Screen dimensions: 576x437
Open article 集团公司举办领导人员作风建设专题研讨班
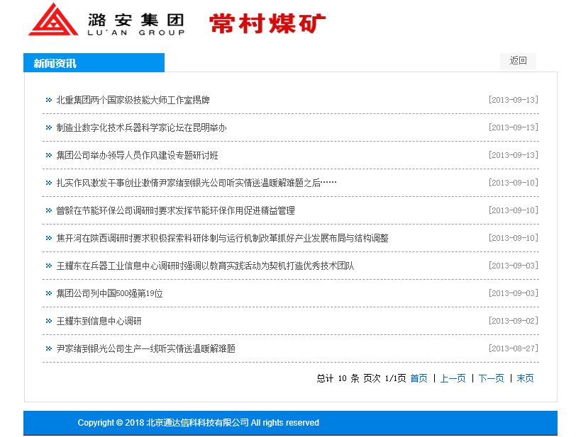[137, 155]
